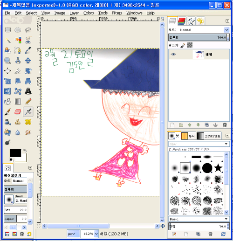Select the Eraser tool

[18, 112]
